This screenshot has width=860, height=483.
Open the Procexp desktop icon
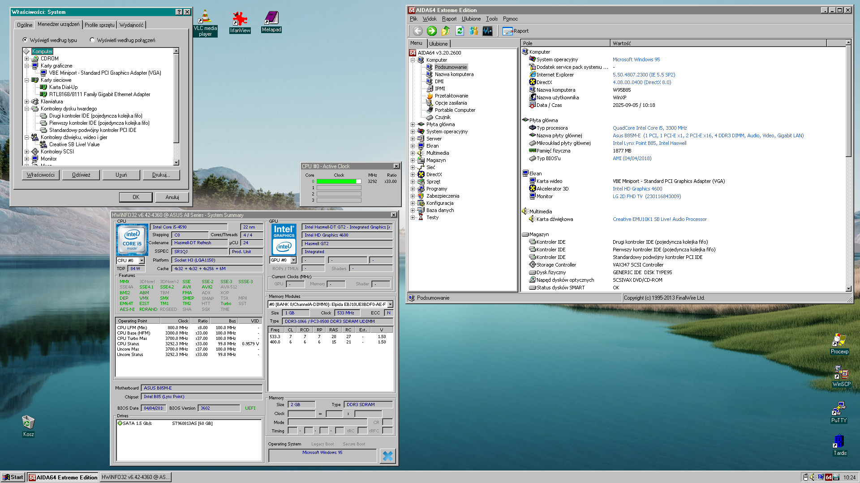[x=839, y=344]
